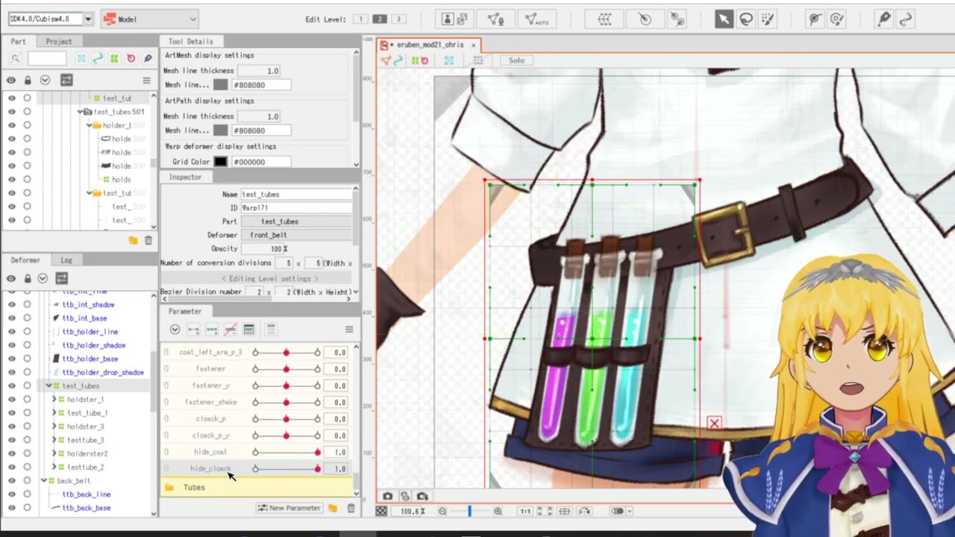The width and height of the screenshot is (955, 537).
Task: Expand the testtube_3 deformer node
Action: (x=54, y=440)
